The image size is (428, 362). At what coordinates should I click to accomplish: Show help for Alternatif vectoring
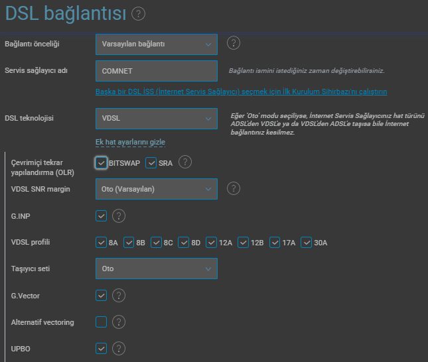point(119,322)
